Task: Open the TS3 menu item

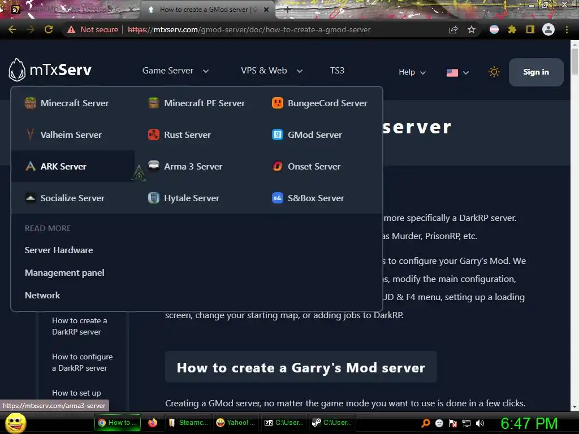Action: [x=337, y=71]
